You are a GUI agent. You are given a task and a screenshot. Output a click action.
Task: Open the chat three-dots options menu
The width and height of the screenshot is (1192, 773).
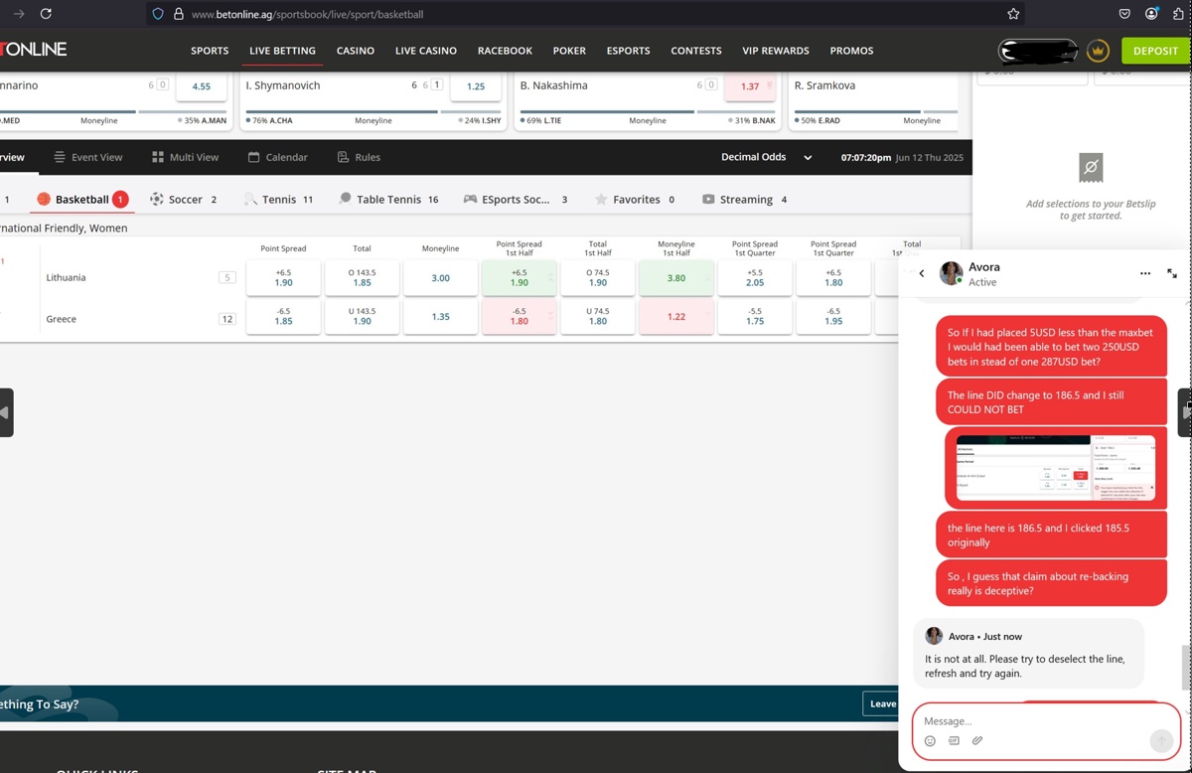tap(1145, 273)
